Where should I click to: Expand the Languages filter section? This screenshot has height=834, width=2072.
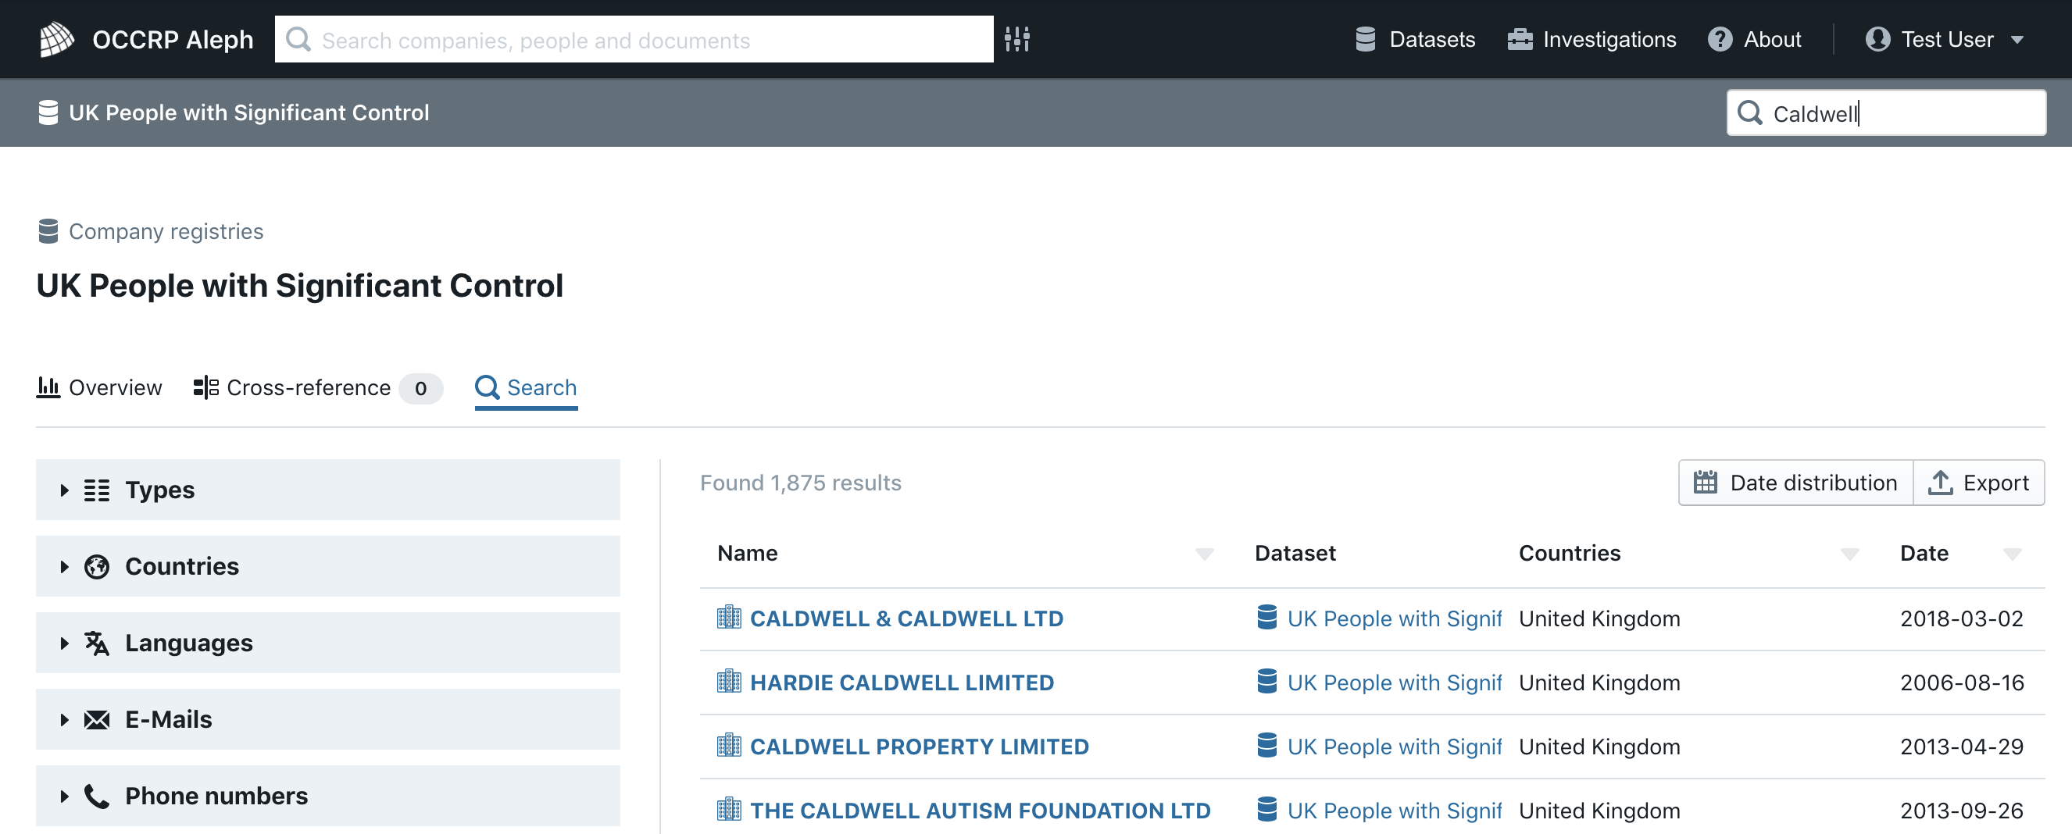(x=327, y=642)
